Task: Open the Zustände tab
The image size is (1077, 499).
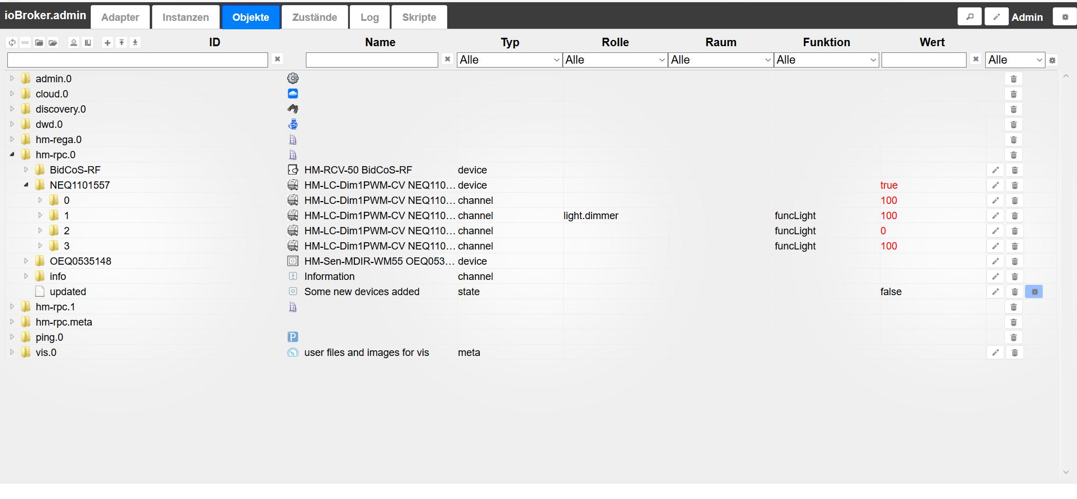Action: [x=314, y=17]
